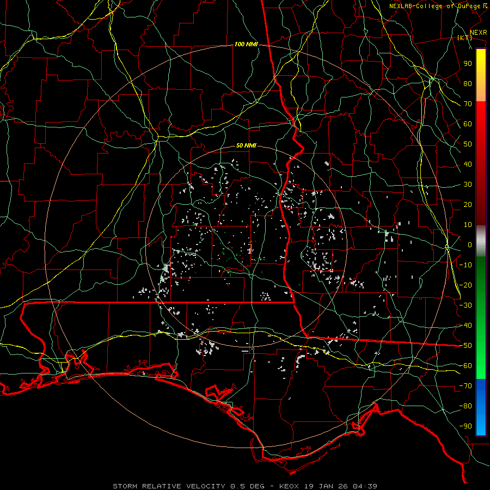Select the -10 value on the velocity scale
490x490 pixels.
tap(465, 265)
